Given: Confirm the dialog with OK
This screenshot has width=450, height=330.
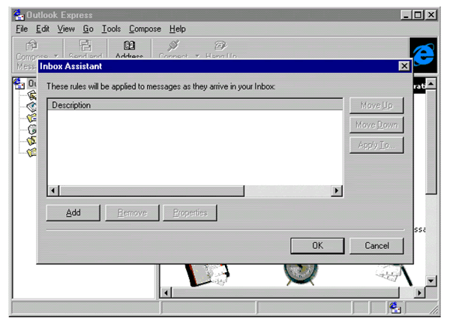Looking at the screenshot, I should point(317,246).
